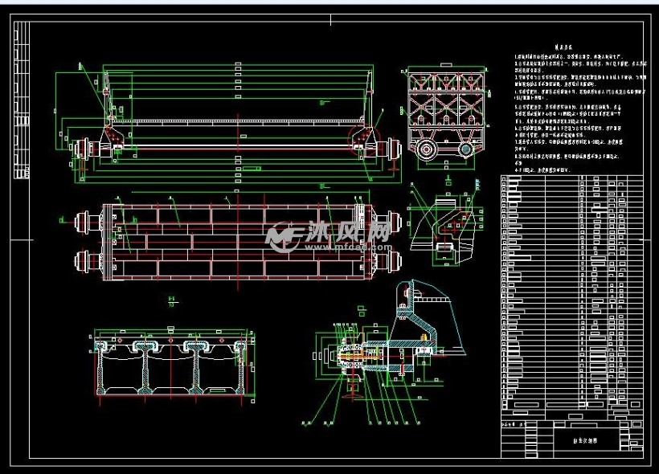Click the watermark logo in the drawing center
This screenshot has width=659, height=474.
283,236
